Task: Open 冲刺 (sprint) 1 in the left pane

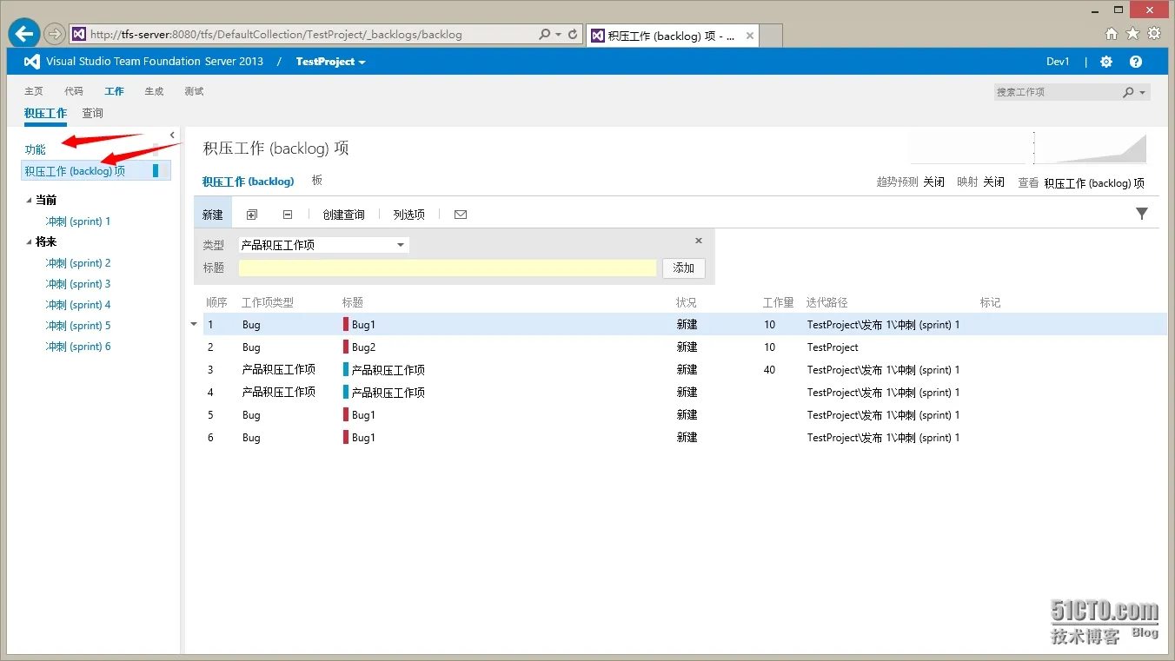Action: coord(78,221)
